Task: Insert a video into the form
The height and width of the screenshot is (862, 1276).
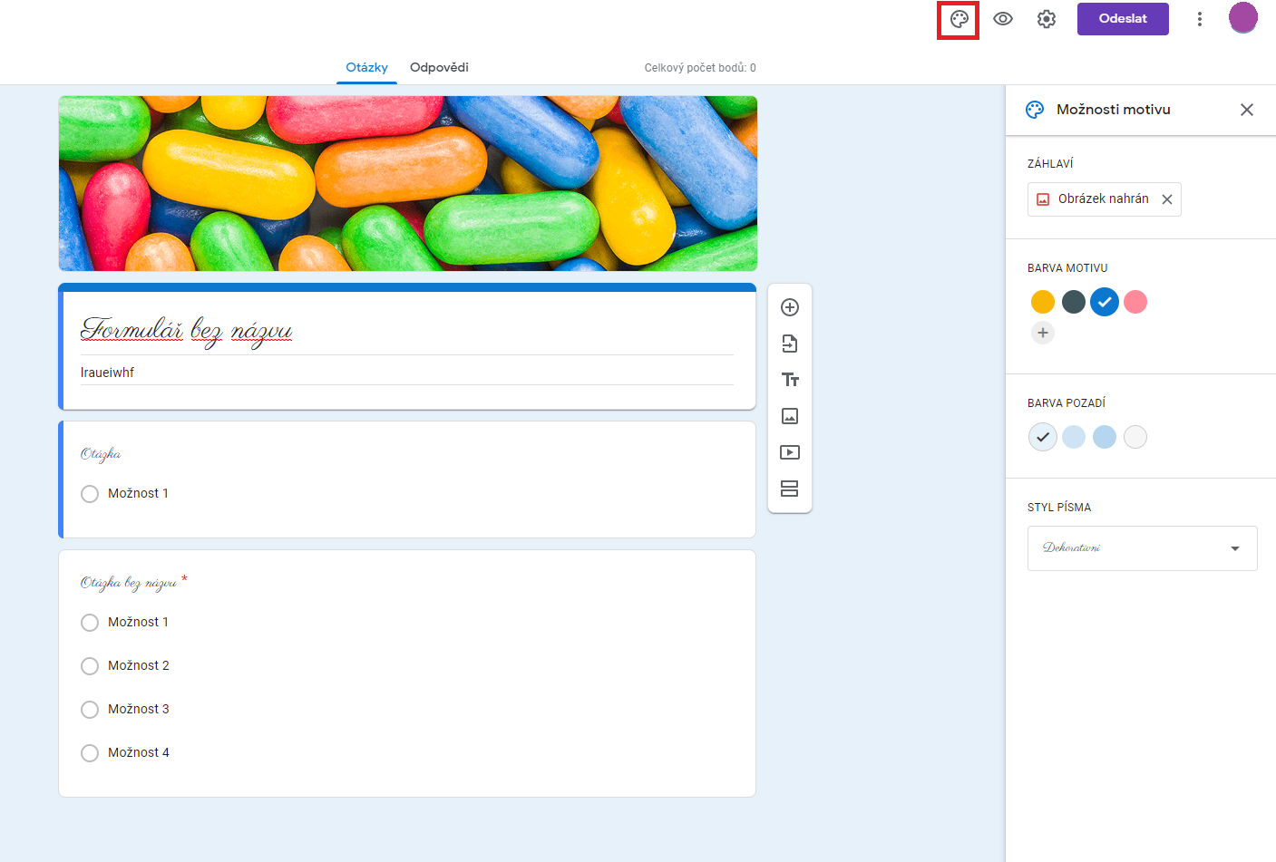Action: point(790,452)
